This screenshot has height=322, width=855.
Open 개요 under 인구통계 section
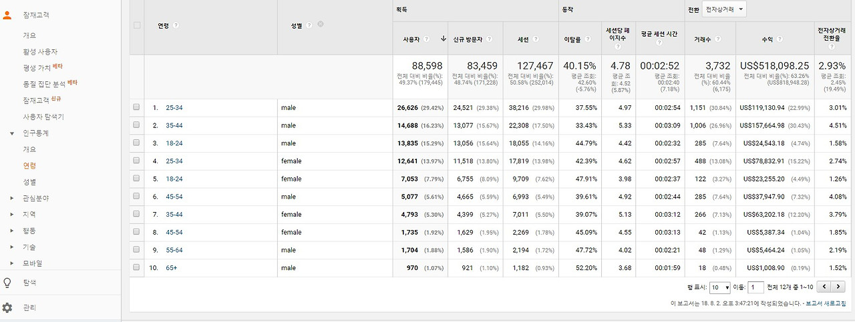click(29, 149)
